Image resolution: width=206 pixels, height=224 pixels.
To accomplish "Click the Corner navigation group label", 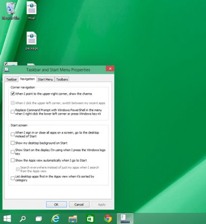I will click(23, 87).
